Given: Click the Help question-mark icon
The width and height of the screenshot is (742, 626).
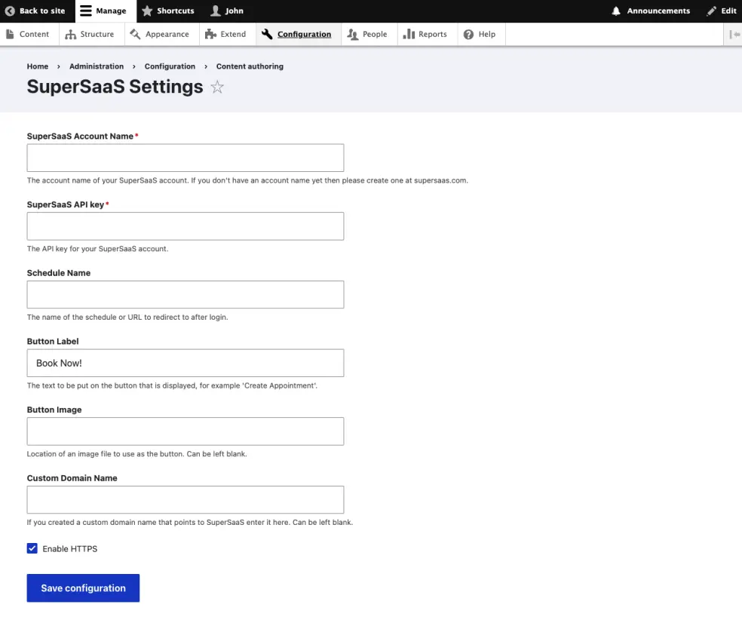Looking at the screenshot, I should pyautogui.click(x=468, y=34).
